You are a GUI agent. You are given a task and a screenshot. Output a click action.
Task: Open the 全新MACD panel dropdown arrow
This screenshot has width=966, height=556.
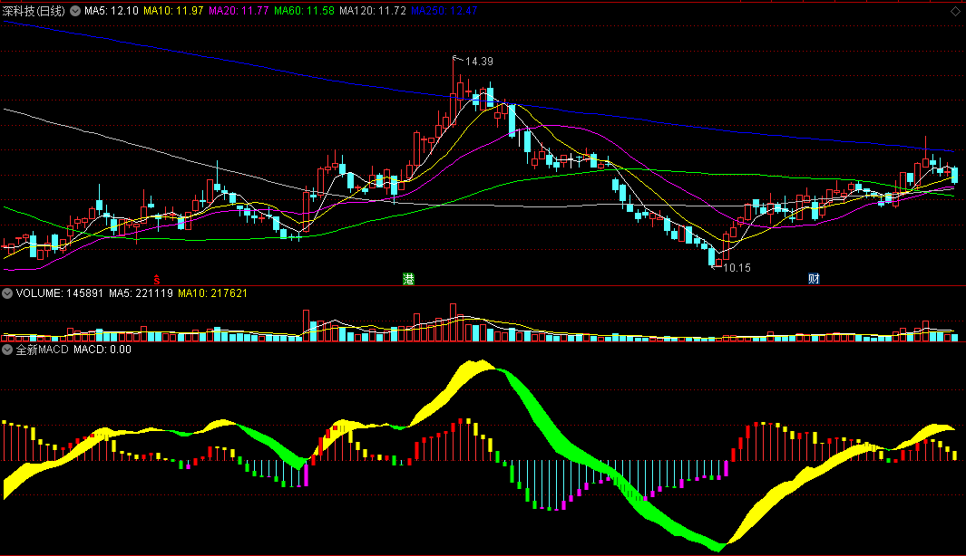(x=7, y=350)
